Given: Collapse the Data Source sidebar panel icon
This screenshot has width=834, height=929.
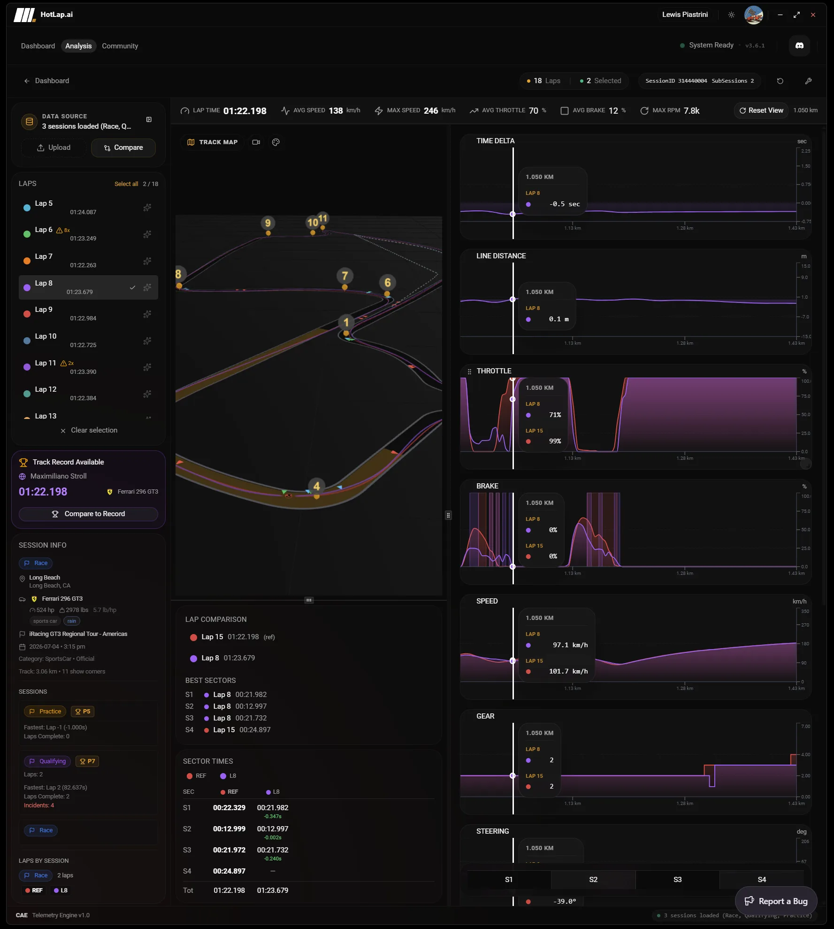Looking at the screenshot, I should [149, 119].
